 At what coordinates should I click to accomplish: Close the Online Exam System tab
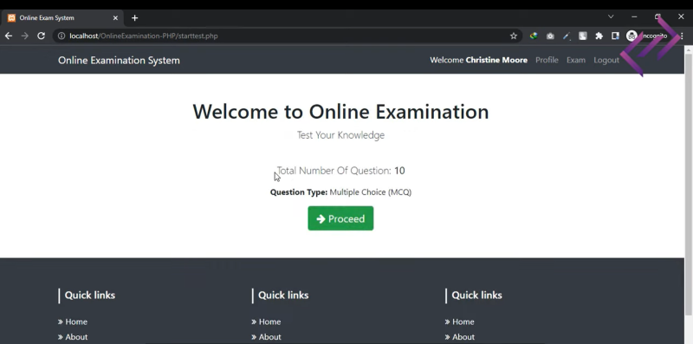click(x=115, y=17)
